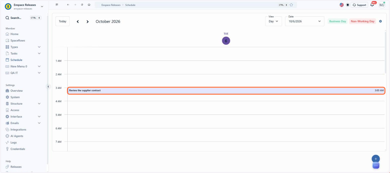Open the View Day dropdown

pyautogui.click(x=273, y=21)
